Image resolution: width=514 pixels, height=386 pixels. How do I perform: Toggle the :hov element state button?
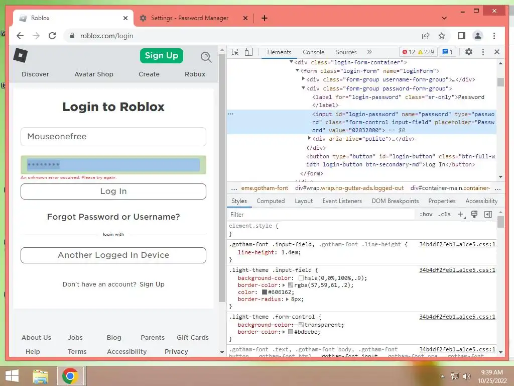pos(426,214)
